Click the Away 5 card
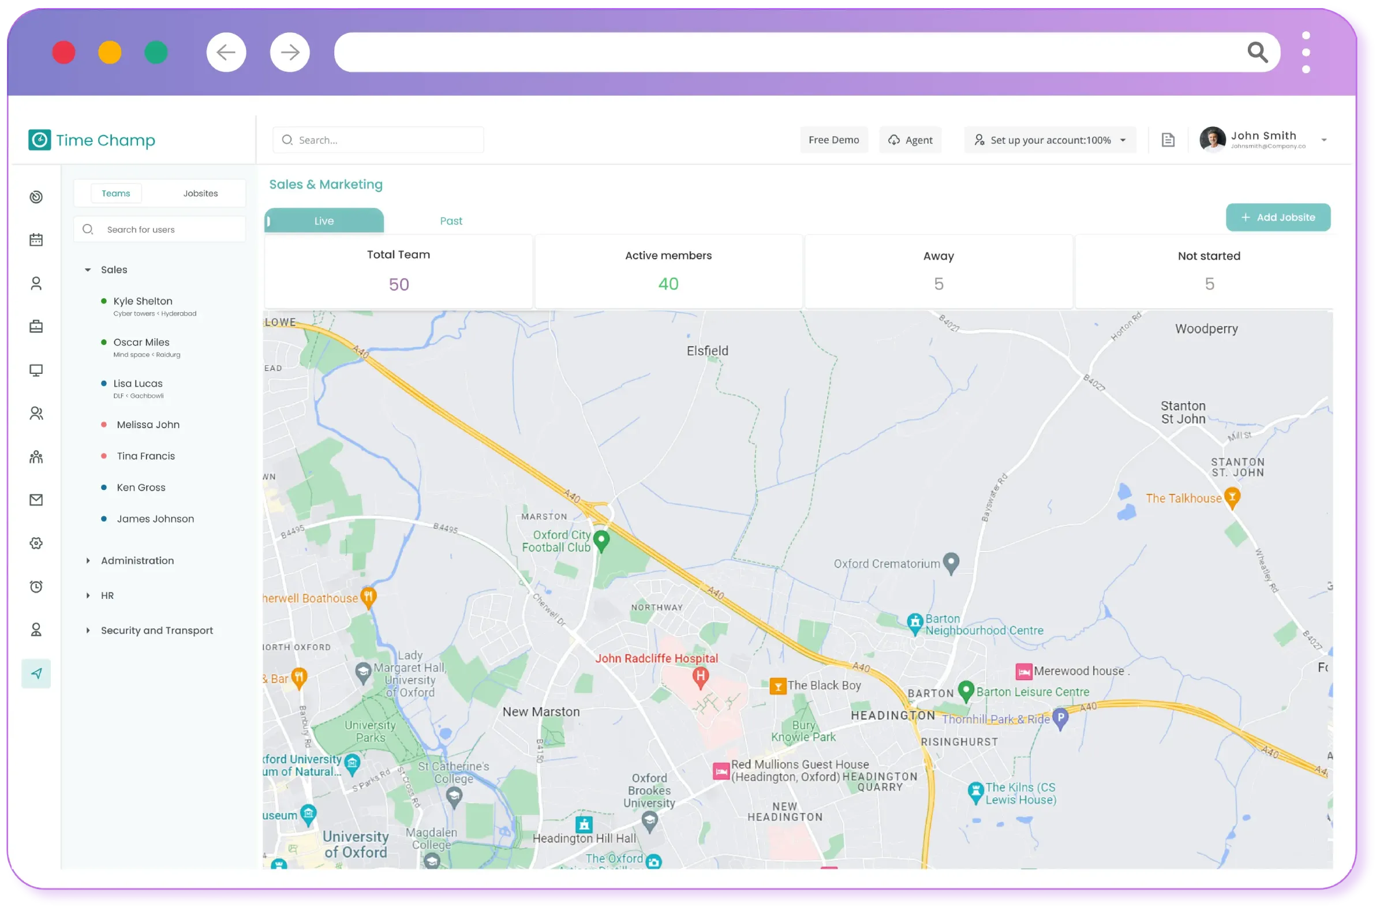This screenshot has width=1380, height=911. tap(939, 272)
